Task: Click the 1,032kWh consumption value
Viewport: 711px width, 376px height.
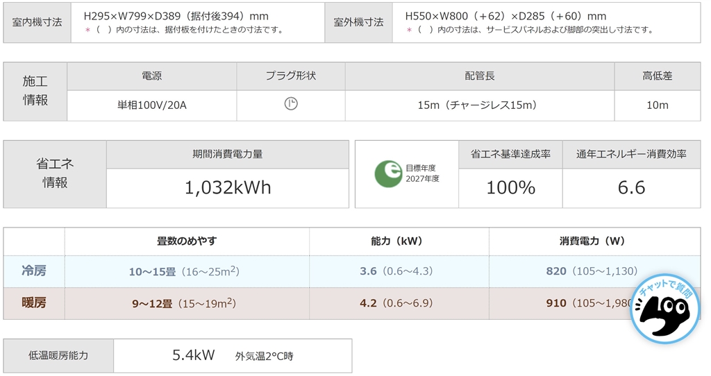Action: pyautogui.click(x=227, y=188)
